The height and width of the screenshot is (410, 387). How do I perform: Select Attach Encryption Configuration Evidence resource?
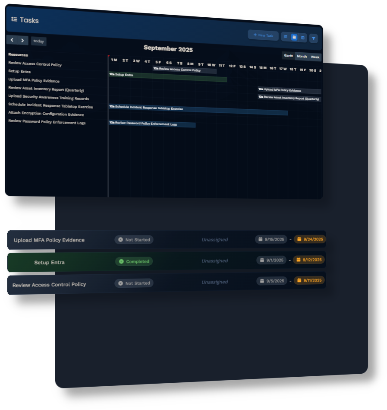(46, 114)
